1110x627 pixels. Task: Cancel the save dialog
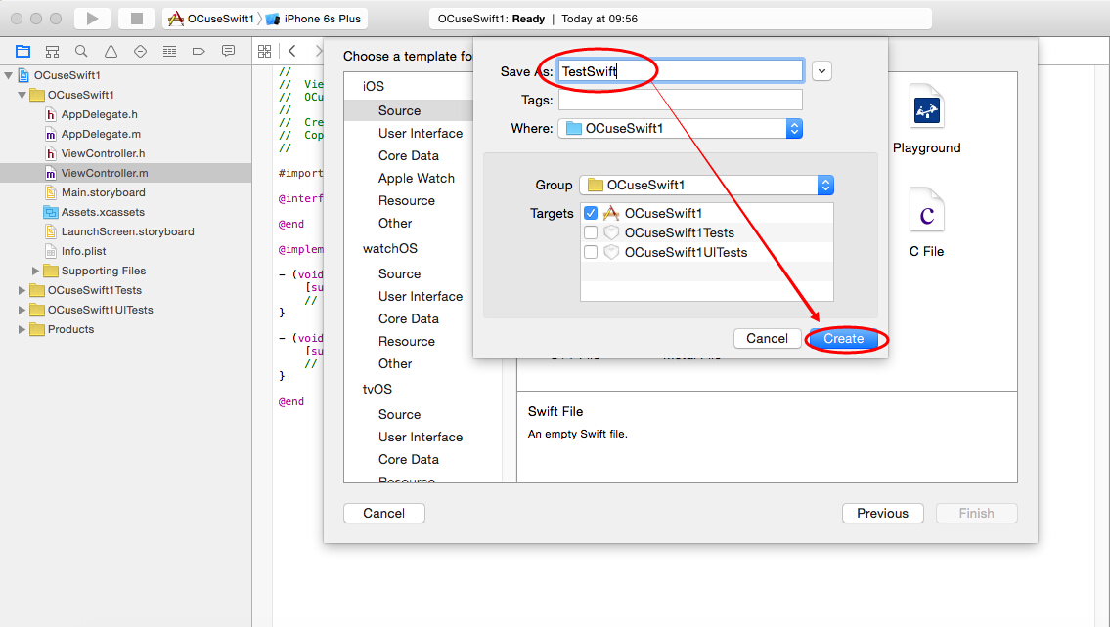(x=767, y=339)
